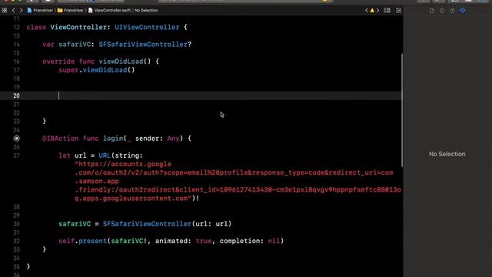The height and width of the screenshot is (277, 492).
Task: Click the 'animated: true' argument
Action: [183, 241]
